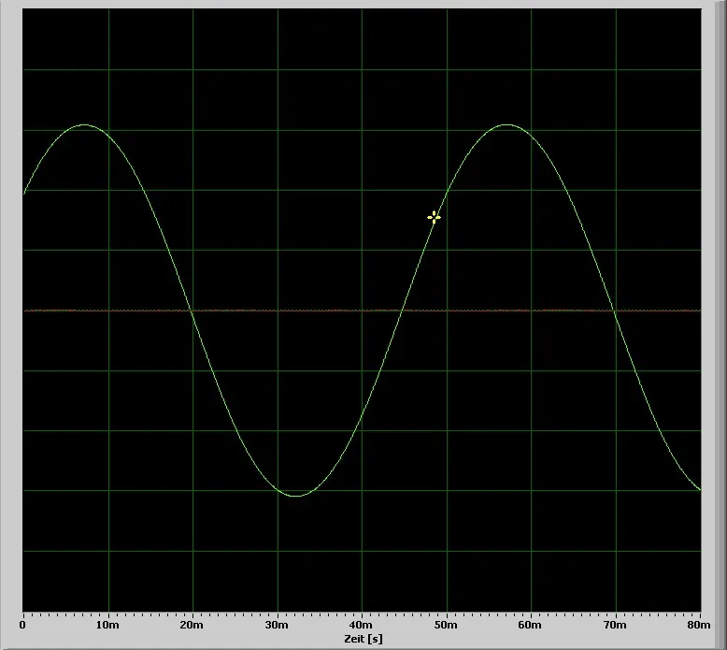Select the green curve's starting point at 0

(24, 193)
